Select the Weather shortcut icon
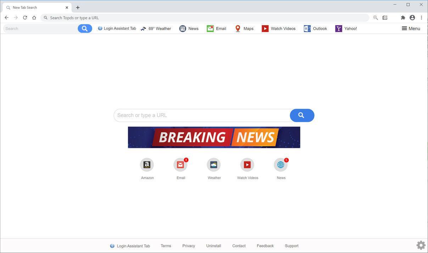This screenshot has width=428, height=253. tap(213, 165)
